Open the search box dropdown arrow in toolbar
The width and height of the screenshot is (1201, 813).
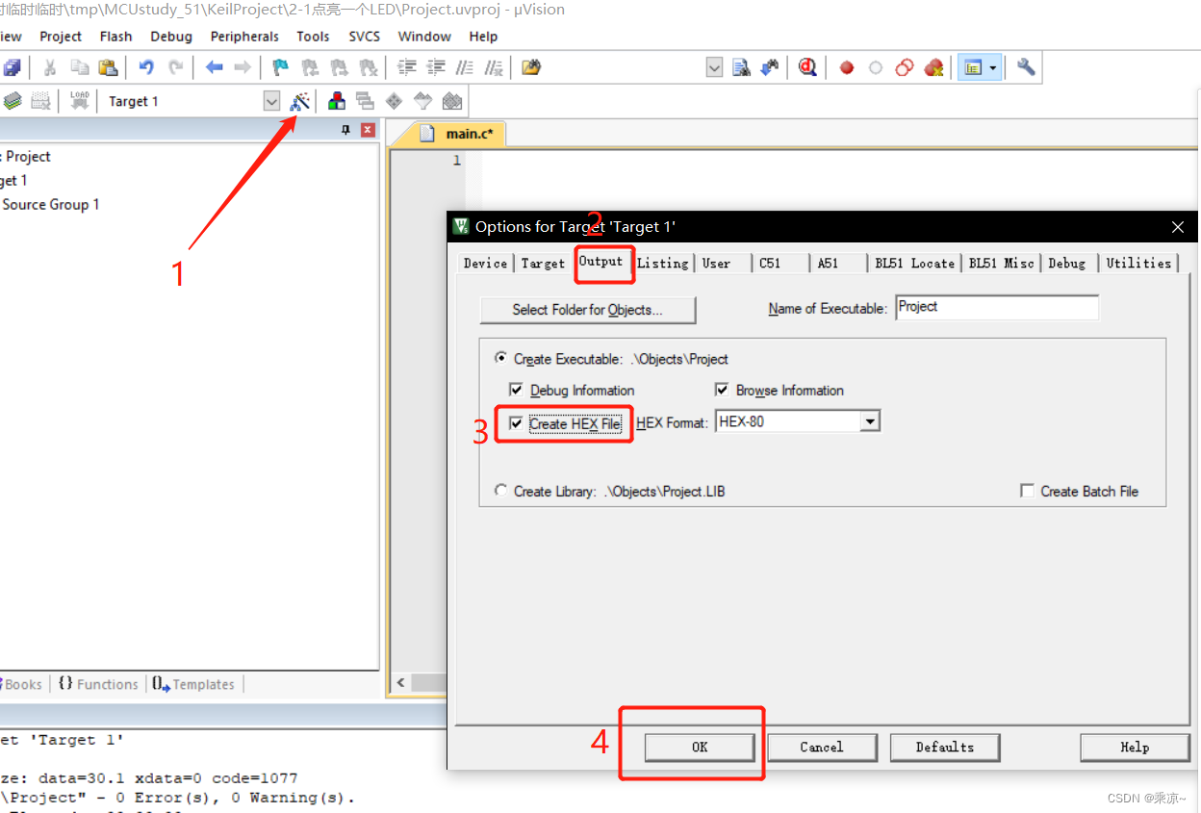click(714, 67)
